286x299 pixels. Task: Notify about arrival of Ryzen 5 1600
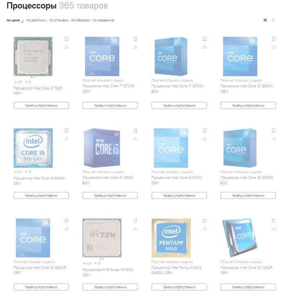110,287
